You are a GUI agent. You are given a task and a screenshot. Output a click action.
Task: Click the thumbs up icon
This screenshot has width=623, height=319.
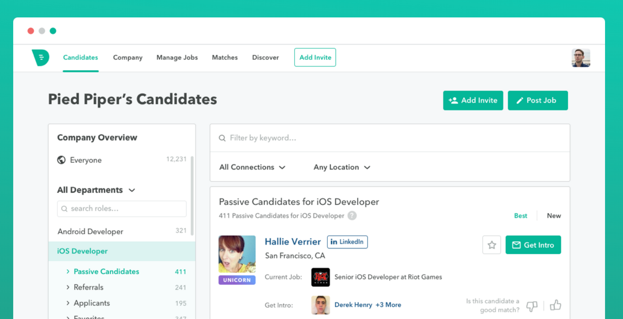pos(555,305)
